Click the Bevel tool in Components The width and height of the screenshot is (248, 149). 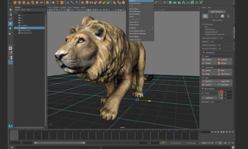click(x=222, y=70)
